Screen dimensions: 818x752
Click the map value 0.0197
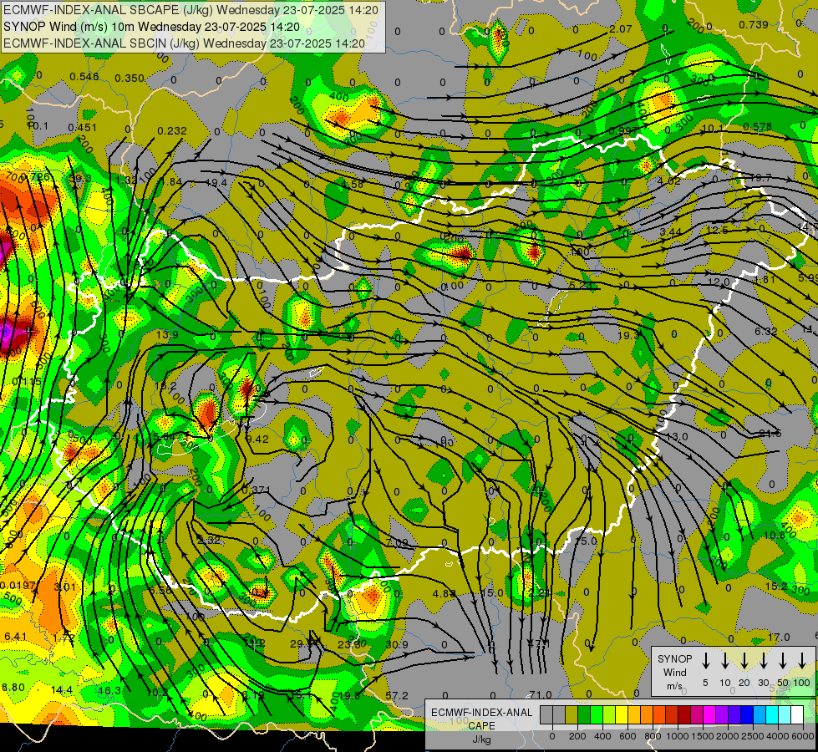point(18,586)
